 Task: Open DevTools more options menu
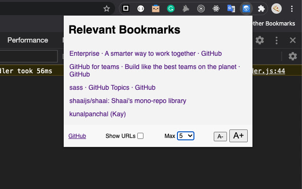(277, 40)
